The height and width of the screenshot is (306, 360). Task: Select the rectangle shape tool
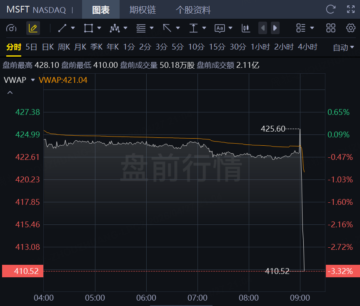88,28
